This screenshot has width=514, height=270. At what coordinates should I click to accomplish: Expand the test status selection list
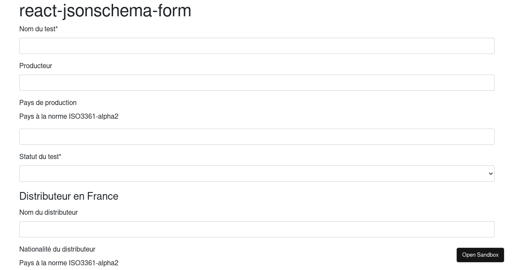(257, 174)
